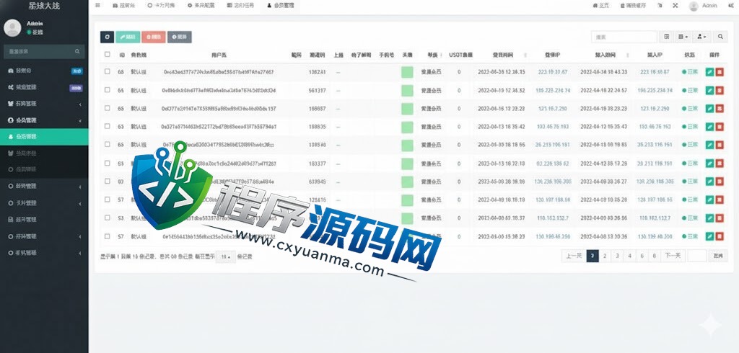
Task: Delete the first table row via red trash
Action: (x=720, y=72)
